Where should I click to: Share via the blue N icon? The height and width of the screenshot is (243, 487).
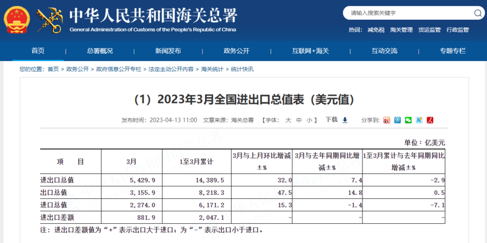point(419,120)
